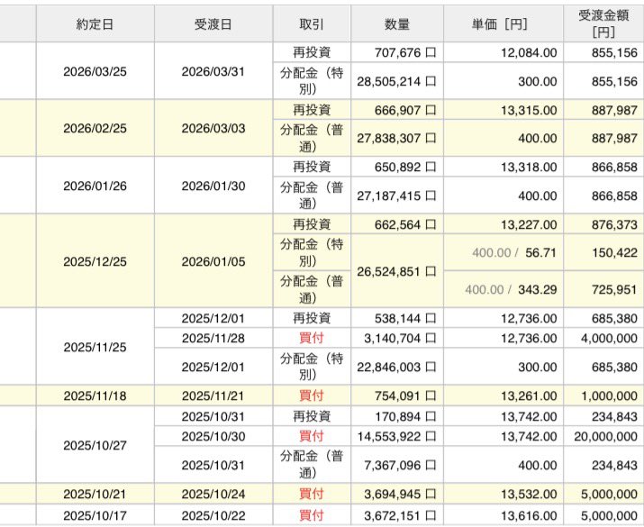Click quantity 27,838,307 口
This screenshot has height=527, width=644.
(396, 139)
